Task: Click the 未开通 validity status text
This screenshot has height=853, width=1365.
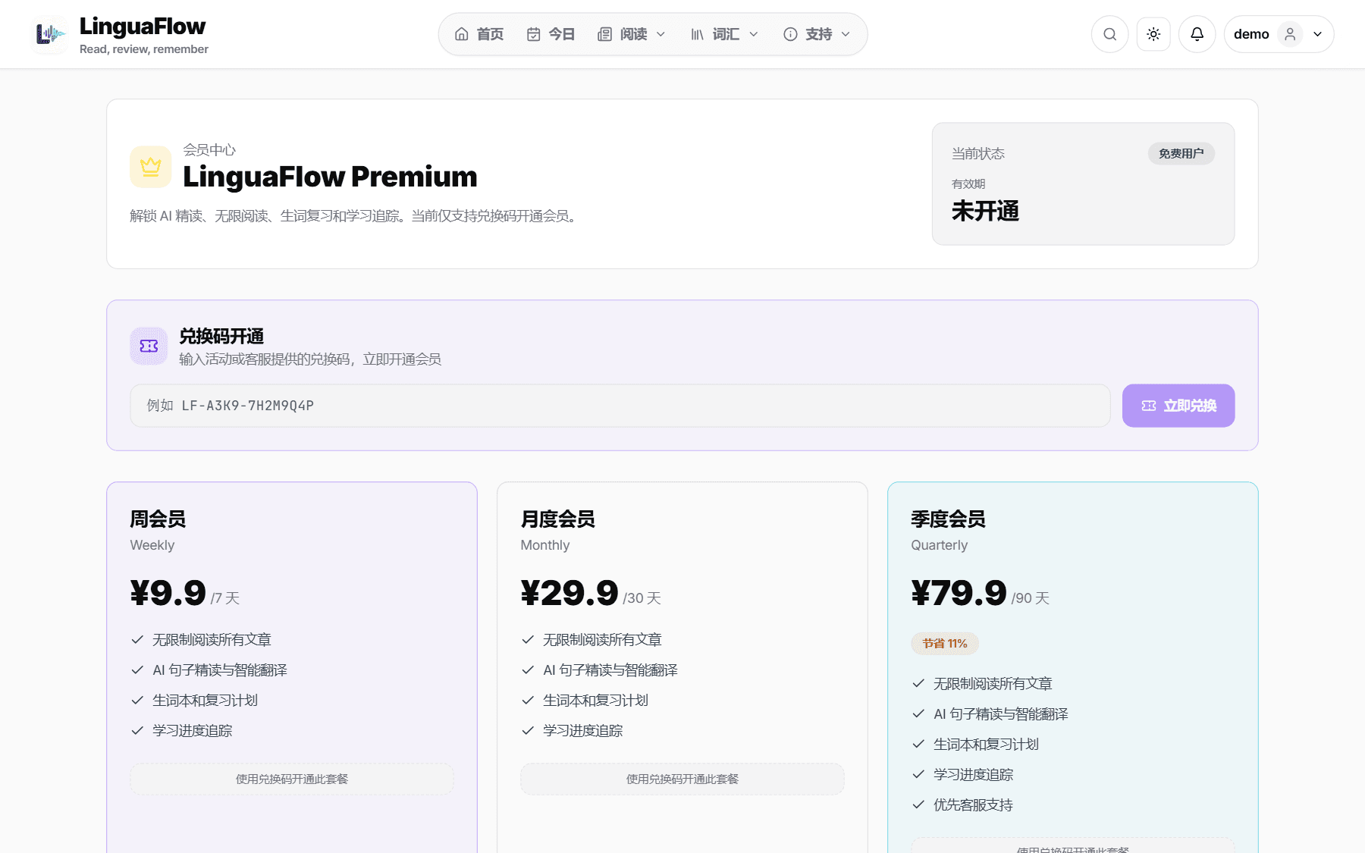Action: tap(985, 211)
